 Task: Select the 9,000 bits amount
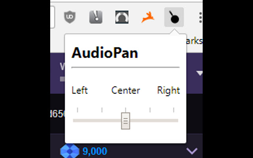95,151
